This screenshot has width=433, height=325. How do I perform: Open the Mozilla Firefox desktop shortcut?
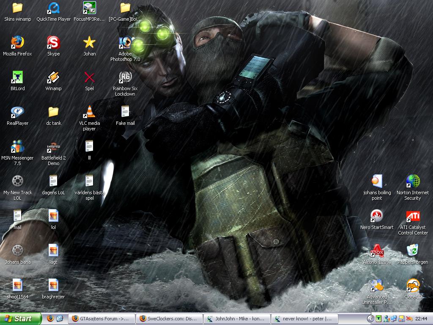[x=17, y=43]
